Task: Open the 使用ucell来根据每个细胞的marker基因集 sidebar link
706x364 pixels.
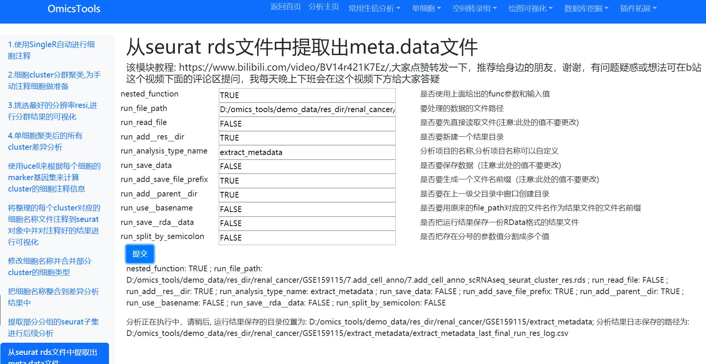Action: [x=54, y=177]
